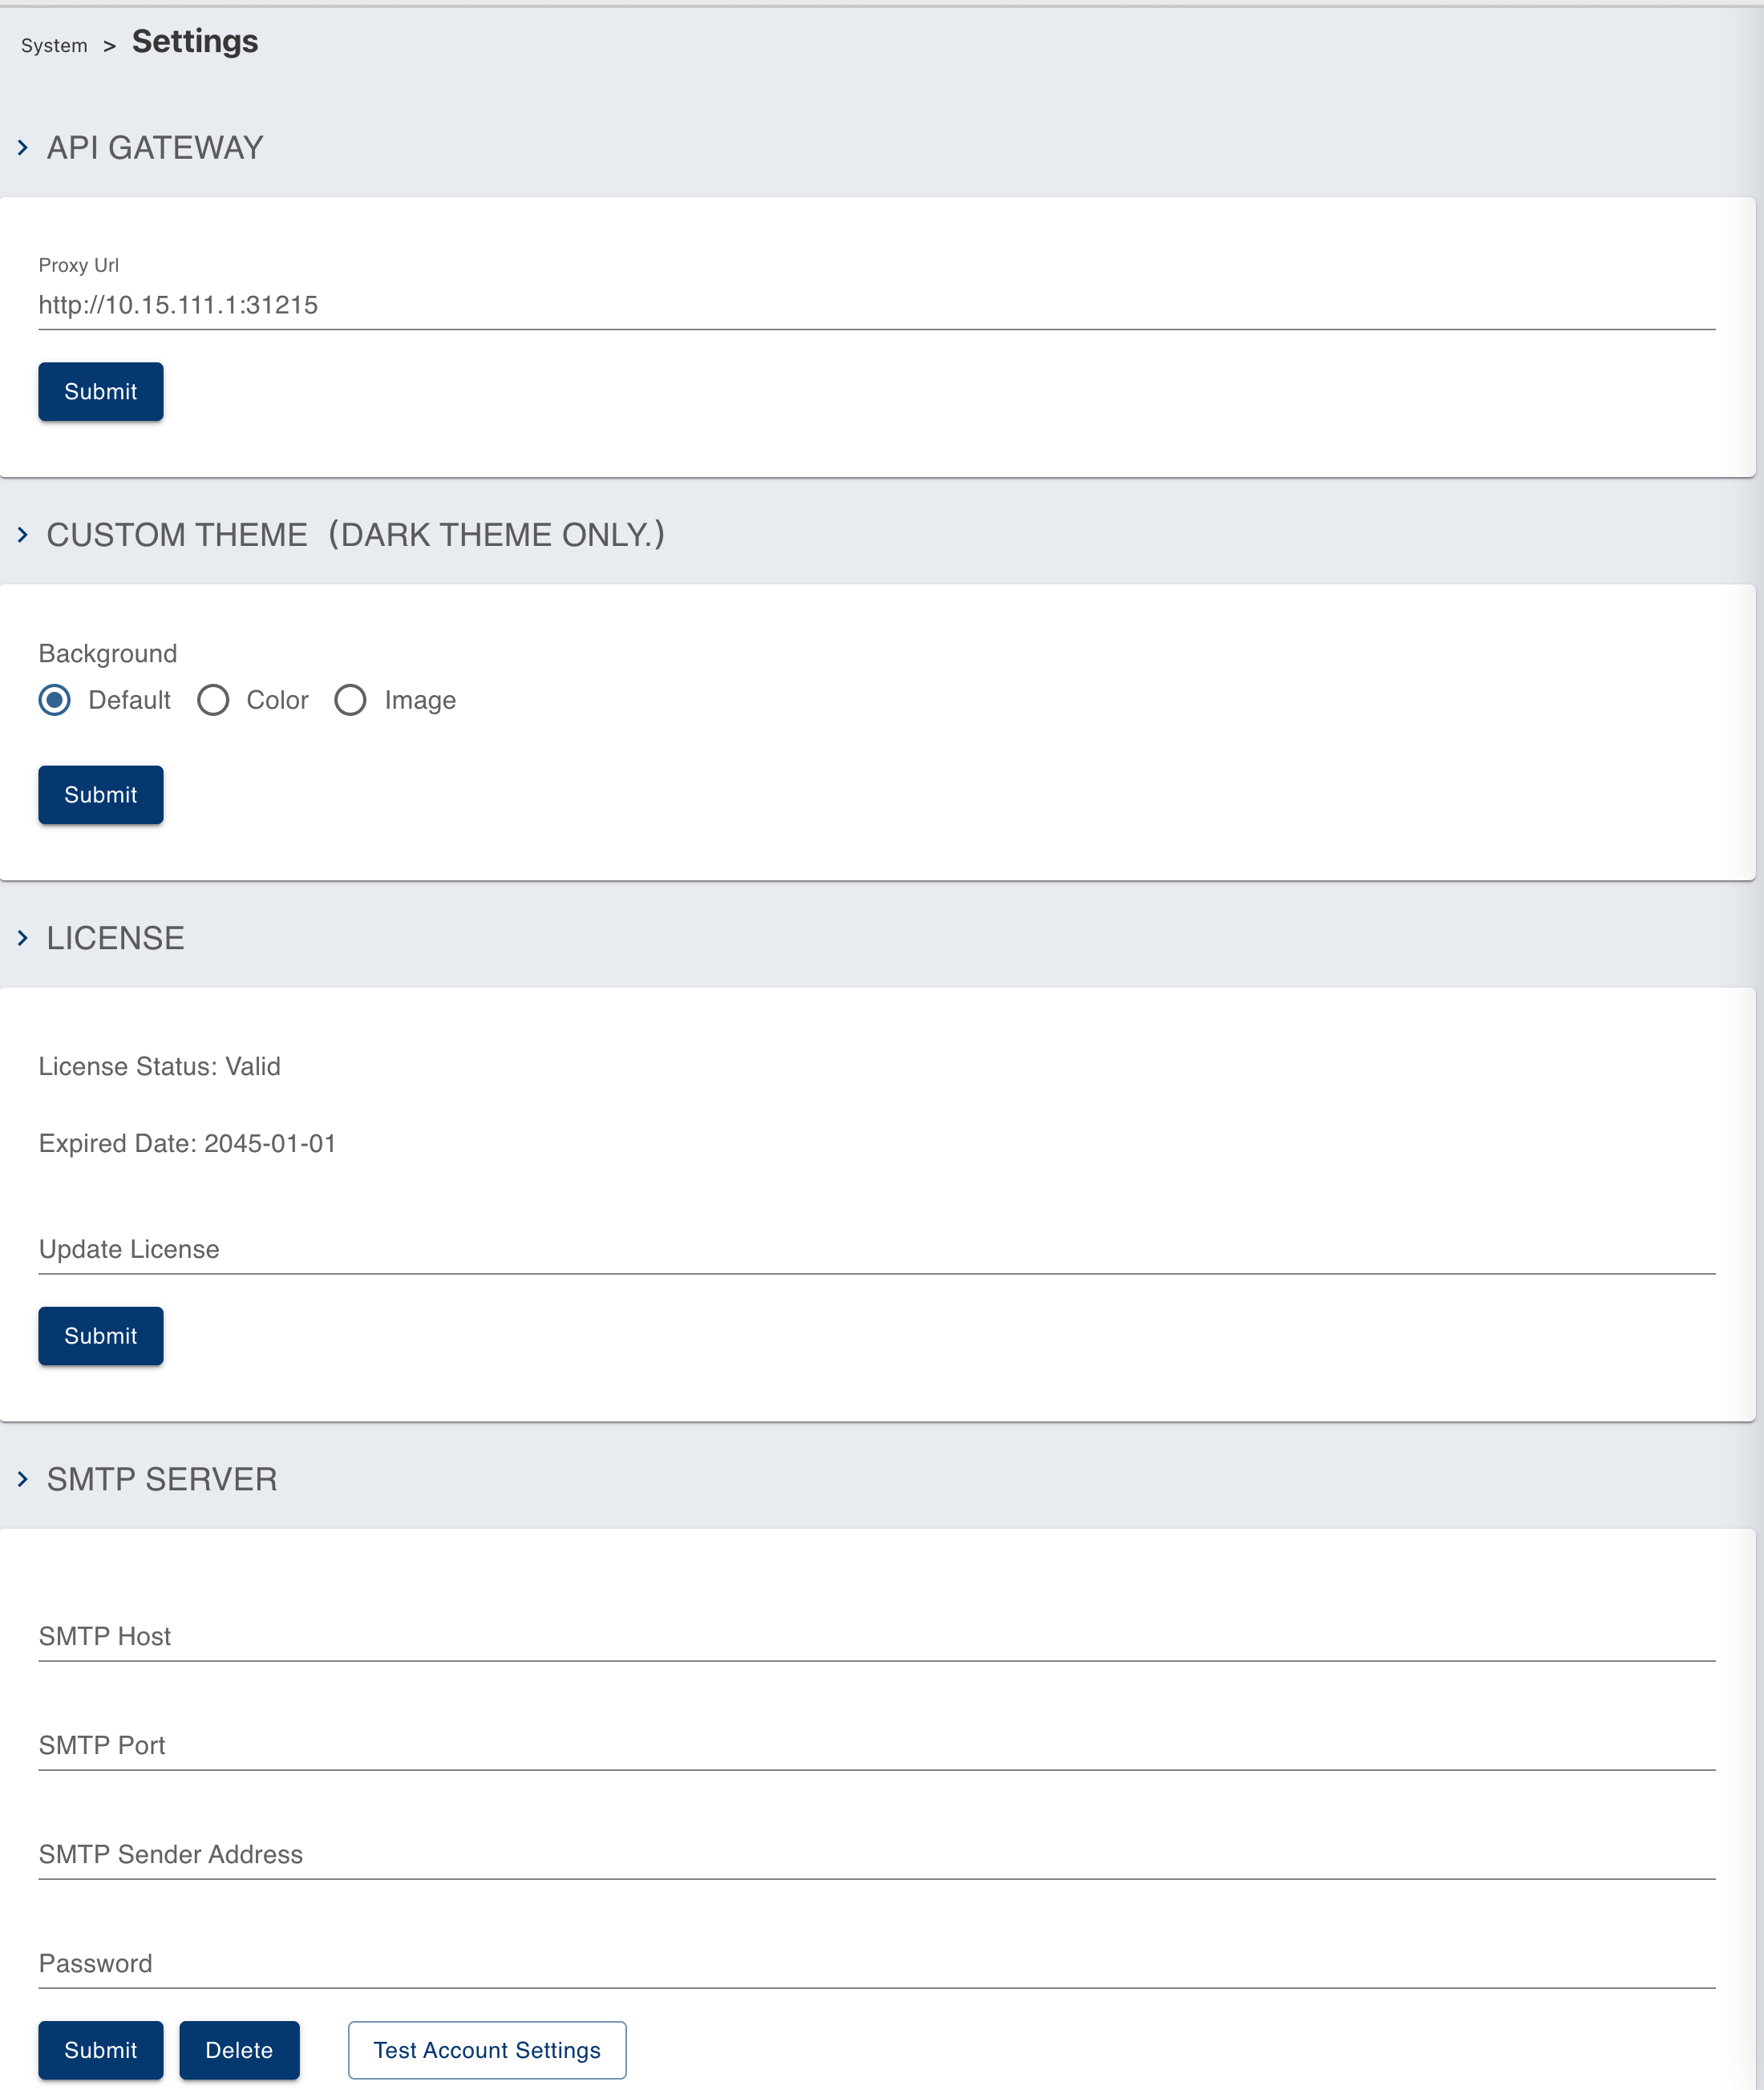Select the Image background radio button
The height and width of the screenshot is (2090, 1764).
pyautogui.click(x=350, y=700)
